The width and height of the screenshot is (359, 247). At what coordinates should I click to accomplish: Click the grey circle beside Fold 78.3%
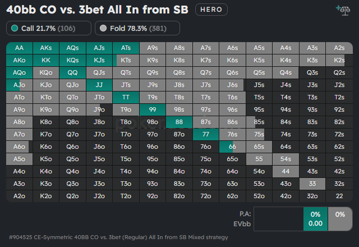(104, 28)
